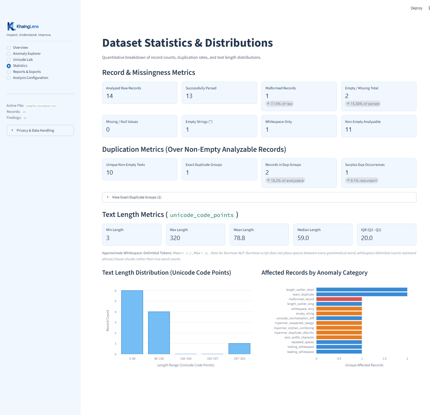Click the Successfully Parsed value 13
Image resolution: width=438 pixels, height=415 pixels.
point(189,96)
